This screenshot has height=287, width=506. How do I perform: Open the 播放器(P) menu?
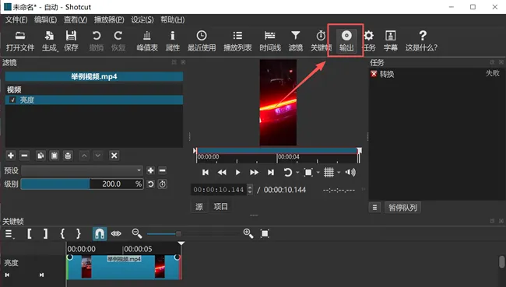(109, 20)
